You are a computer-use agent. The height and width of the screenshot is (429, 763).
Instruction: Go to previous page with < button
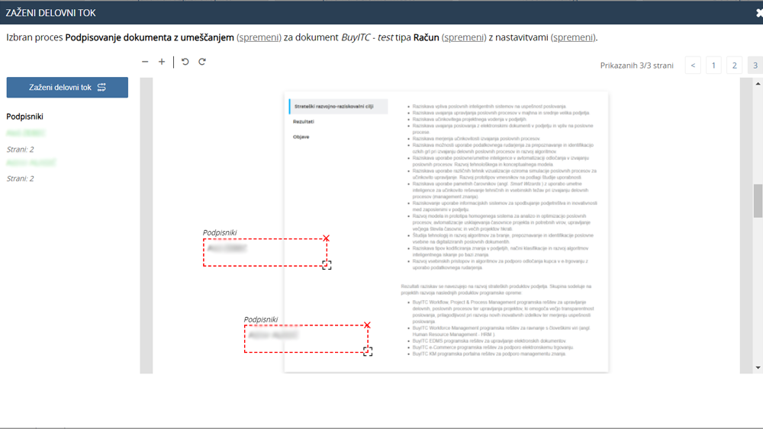click(x=693, y=65)
